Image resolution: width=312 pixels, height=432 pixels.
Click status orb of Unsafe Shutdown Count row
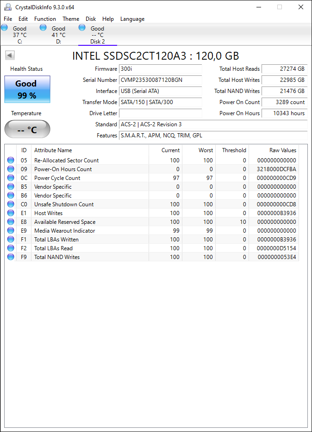[x=11, y=204]
